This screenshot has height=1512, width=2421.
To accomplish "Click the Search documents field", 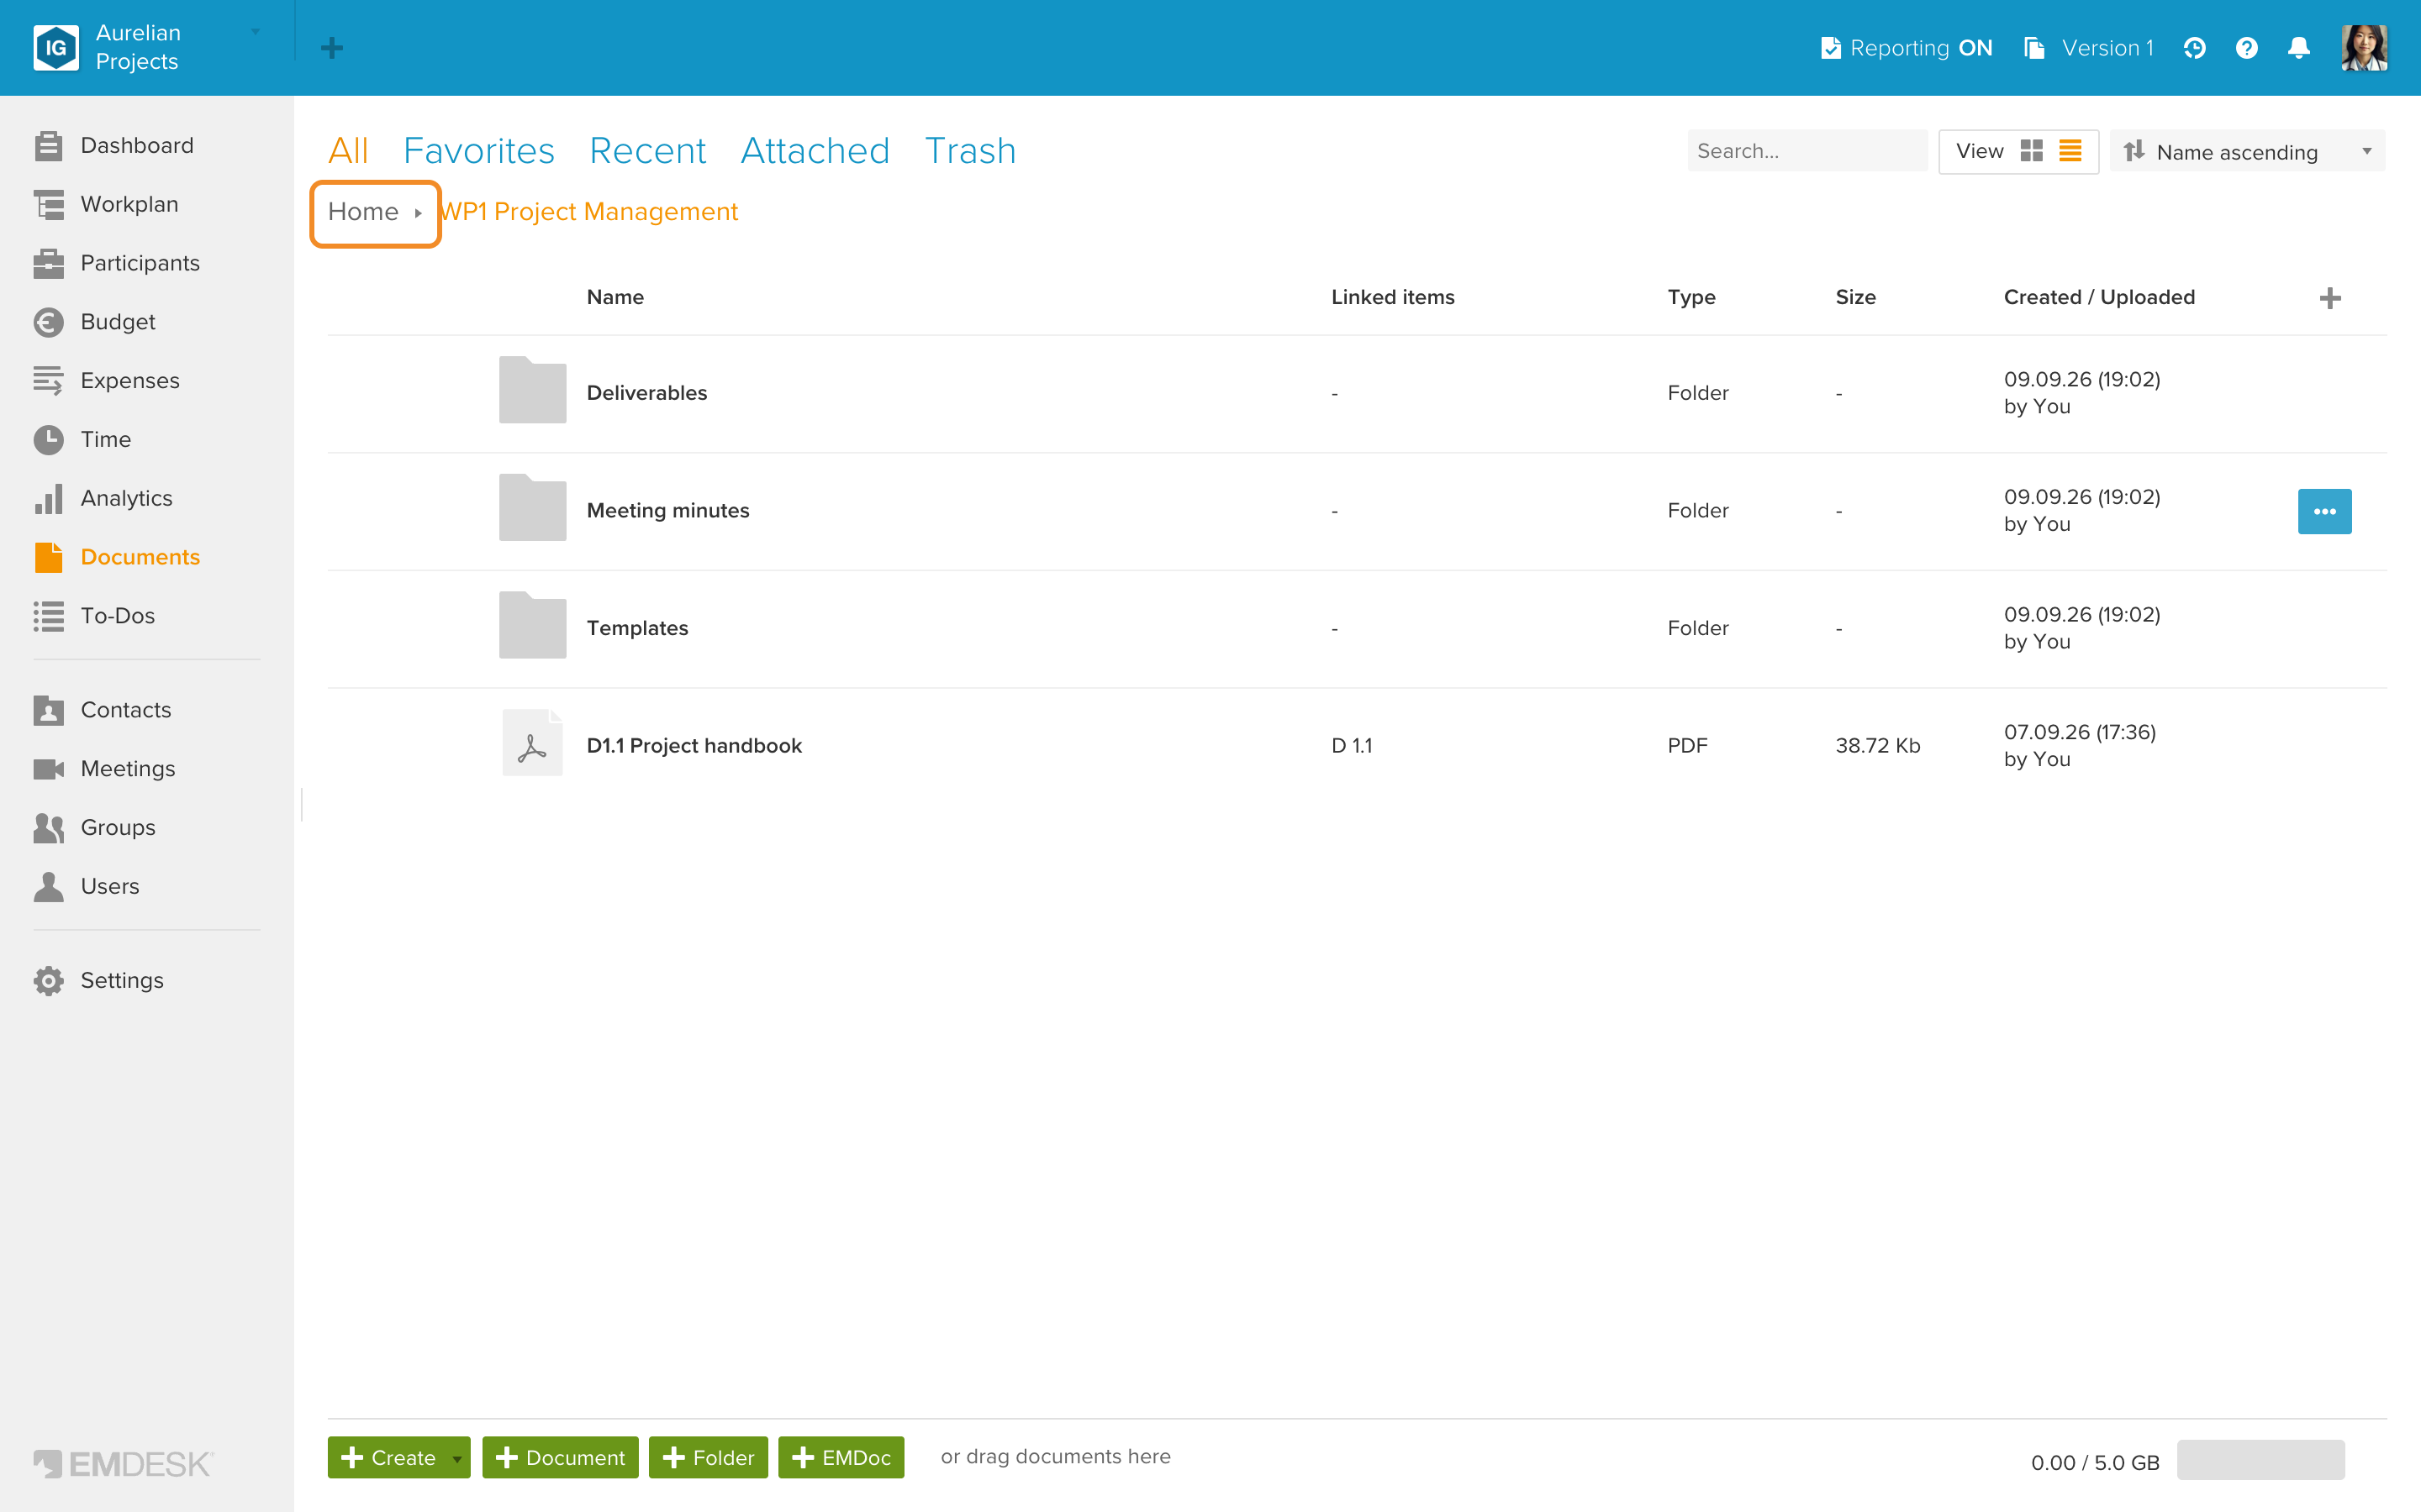I will 1807,151.
